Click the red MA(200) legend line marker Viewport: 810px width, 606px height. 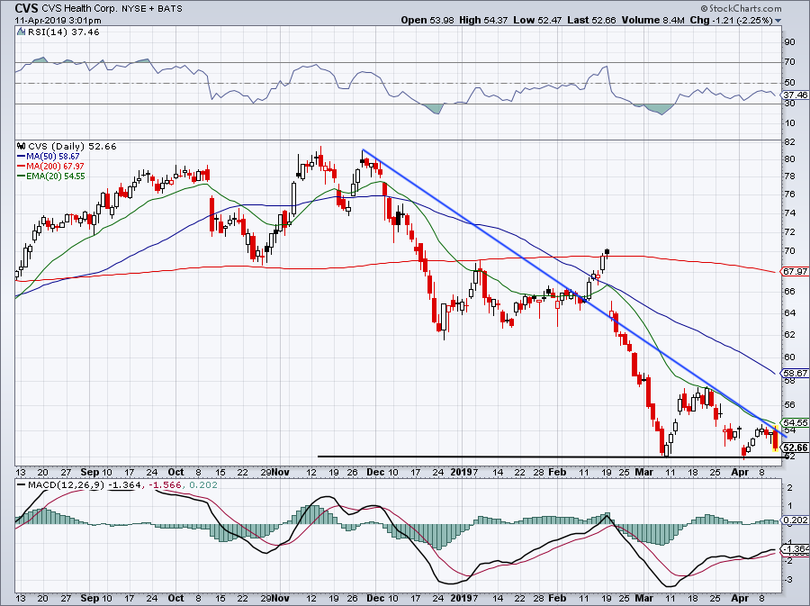(x=22, y=167)
